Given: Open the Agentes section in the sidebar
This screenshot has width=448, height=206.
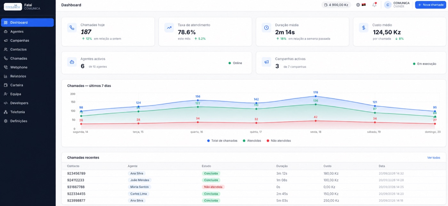Looking at the screenshot, I should coord(27,31).
